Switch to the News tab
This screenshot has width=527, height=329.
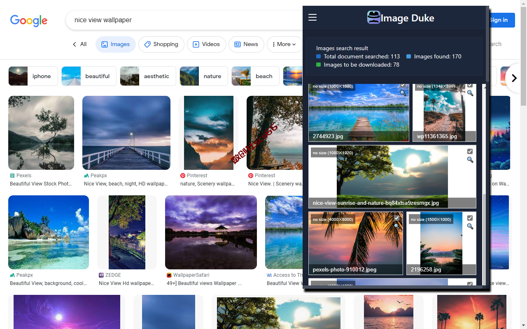coord(246,44)
